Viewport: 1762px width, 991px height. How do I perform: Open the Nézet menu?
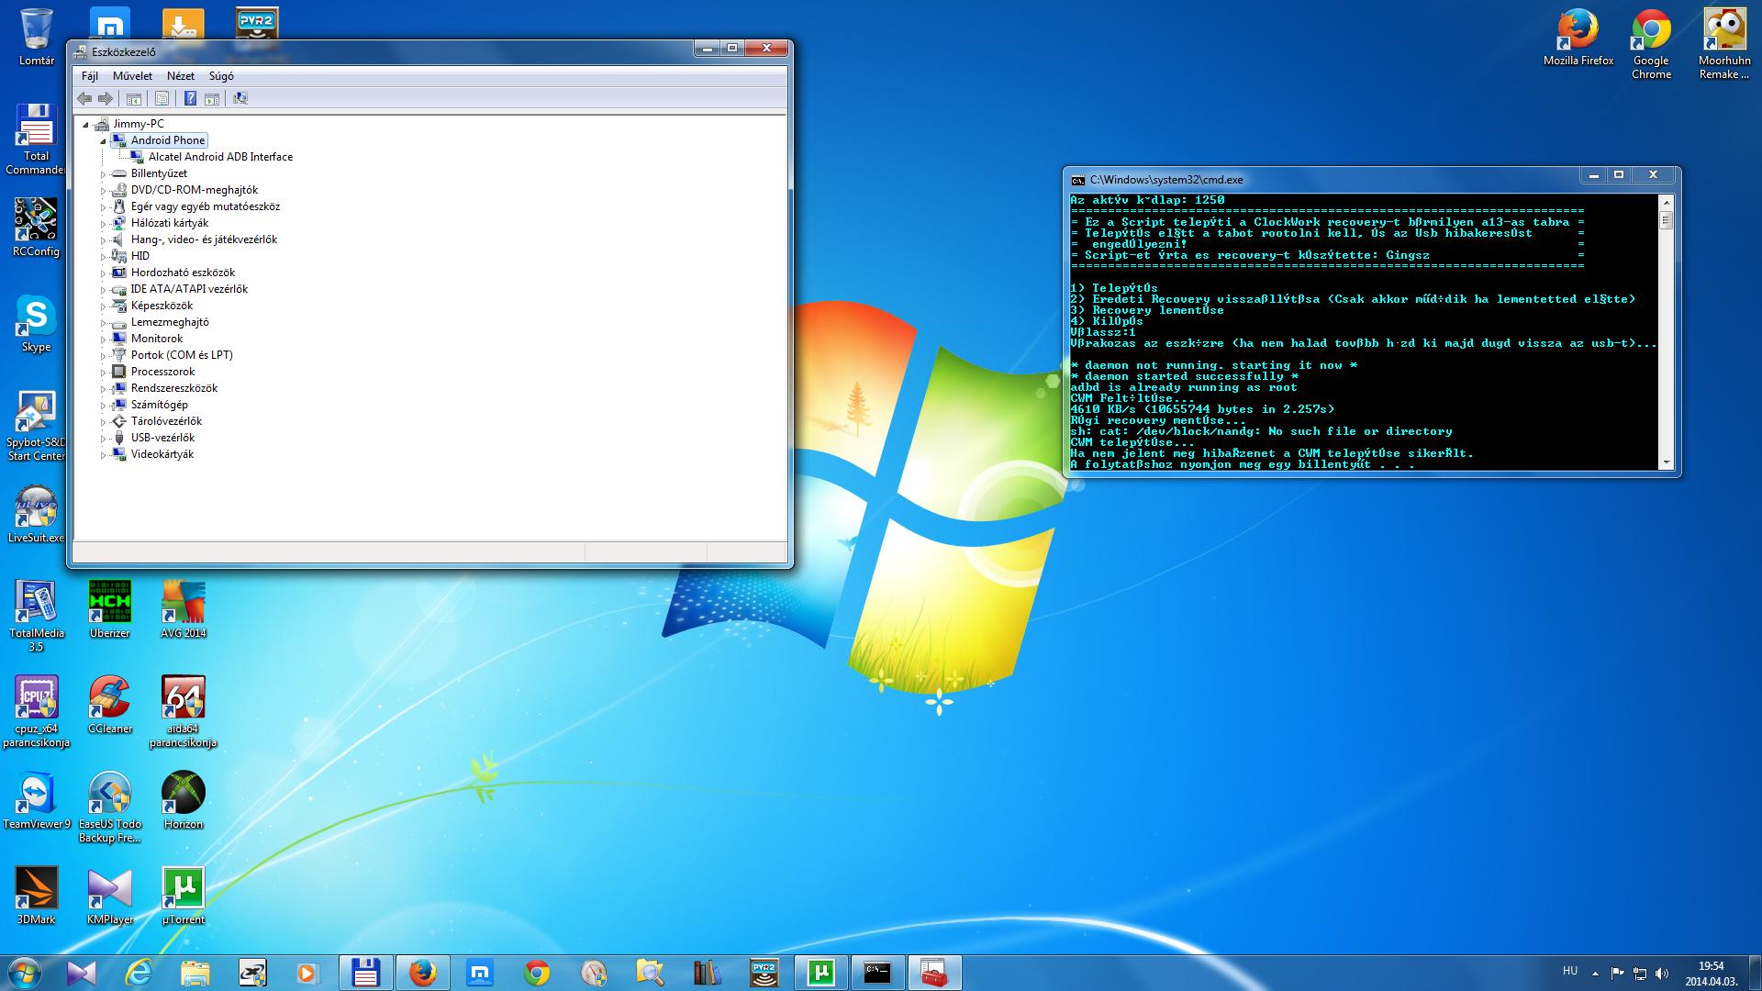[x=181, y=76]
